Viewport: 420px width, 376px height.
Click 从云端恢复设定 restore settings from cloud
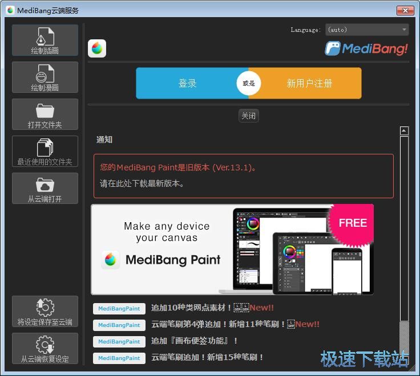[x=45, y=348]
